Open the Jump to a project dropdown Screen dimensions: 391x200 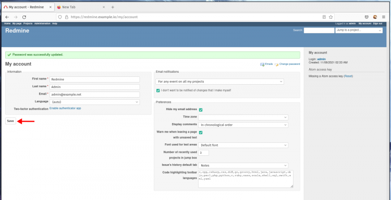tap(359, 30)
